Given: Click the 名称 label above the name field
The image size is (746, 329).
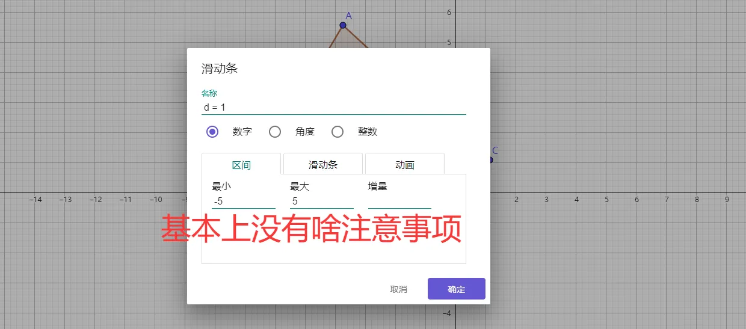Looking at the screenshot, I should pos(209,93).
